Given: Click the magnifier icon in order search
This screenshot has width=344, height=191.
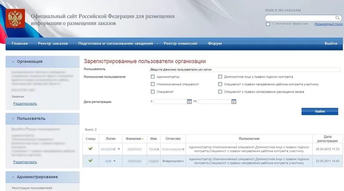Looking at the screenshot, I should [338, 18].
